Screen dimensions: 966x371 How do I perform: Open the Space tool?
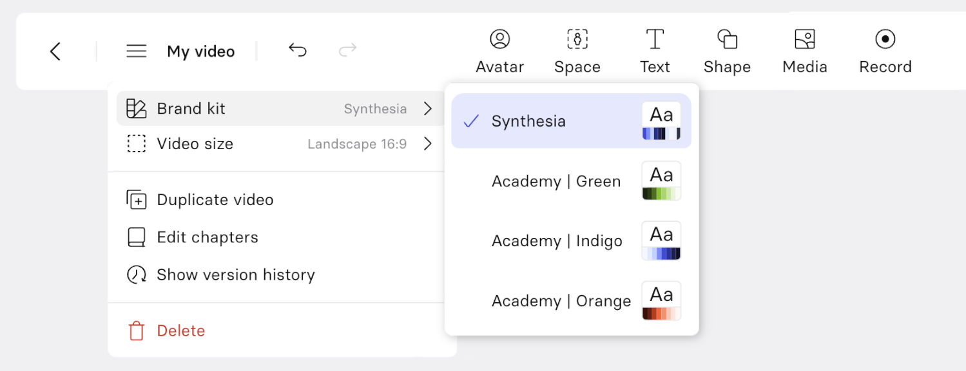[x=577, y=51]
